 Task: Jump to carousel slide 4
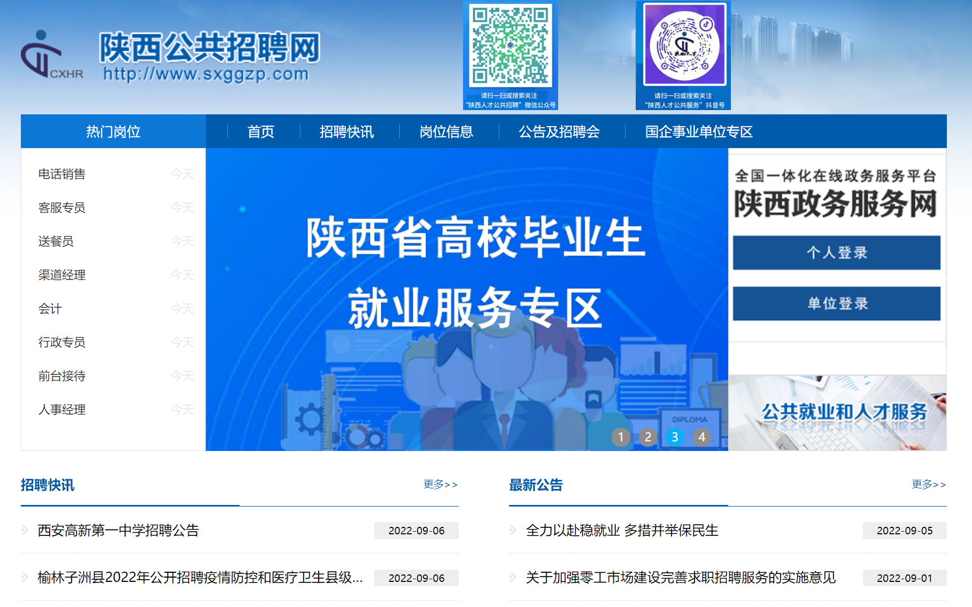702,437
